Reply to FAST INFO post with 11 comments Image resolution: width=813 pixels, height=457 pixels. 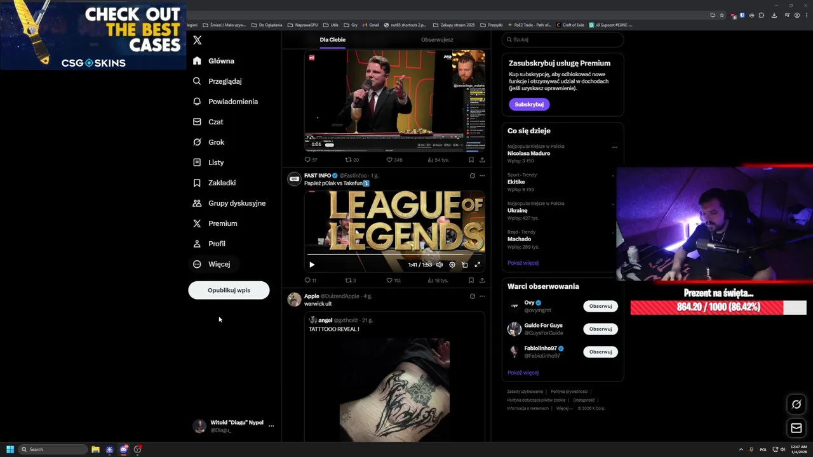click(311, 280)
